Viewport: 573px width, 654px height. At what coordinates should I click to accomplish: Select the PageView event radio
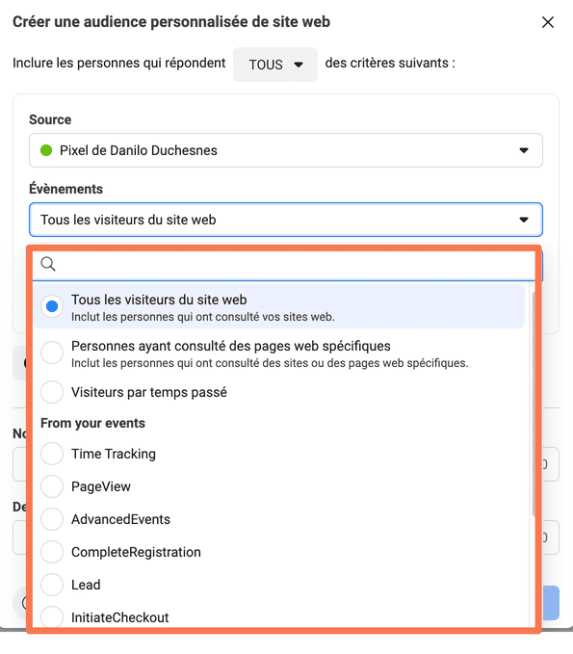(52, 486)
